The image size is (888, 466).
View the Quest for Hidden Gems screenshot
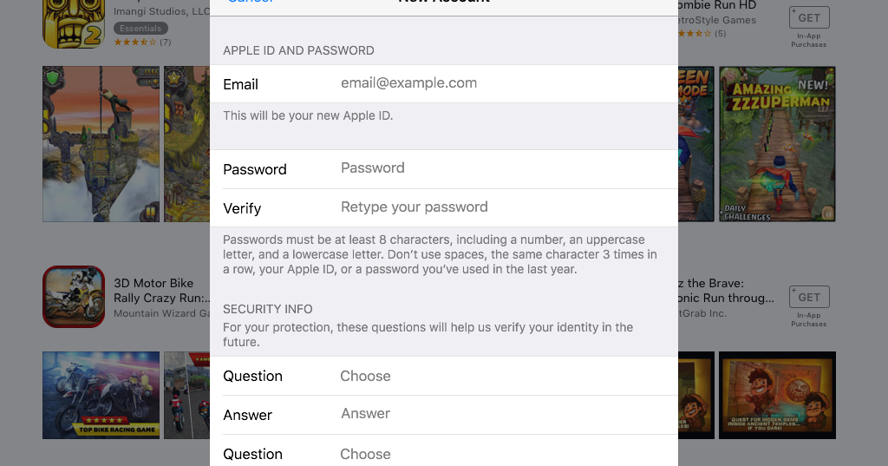tap(777, 394)
